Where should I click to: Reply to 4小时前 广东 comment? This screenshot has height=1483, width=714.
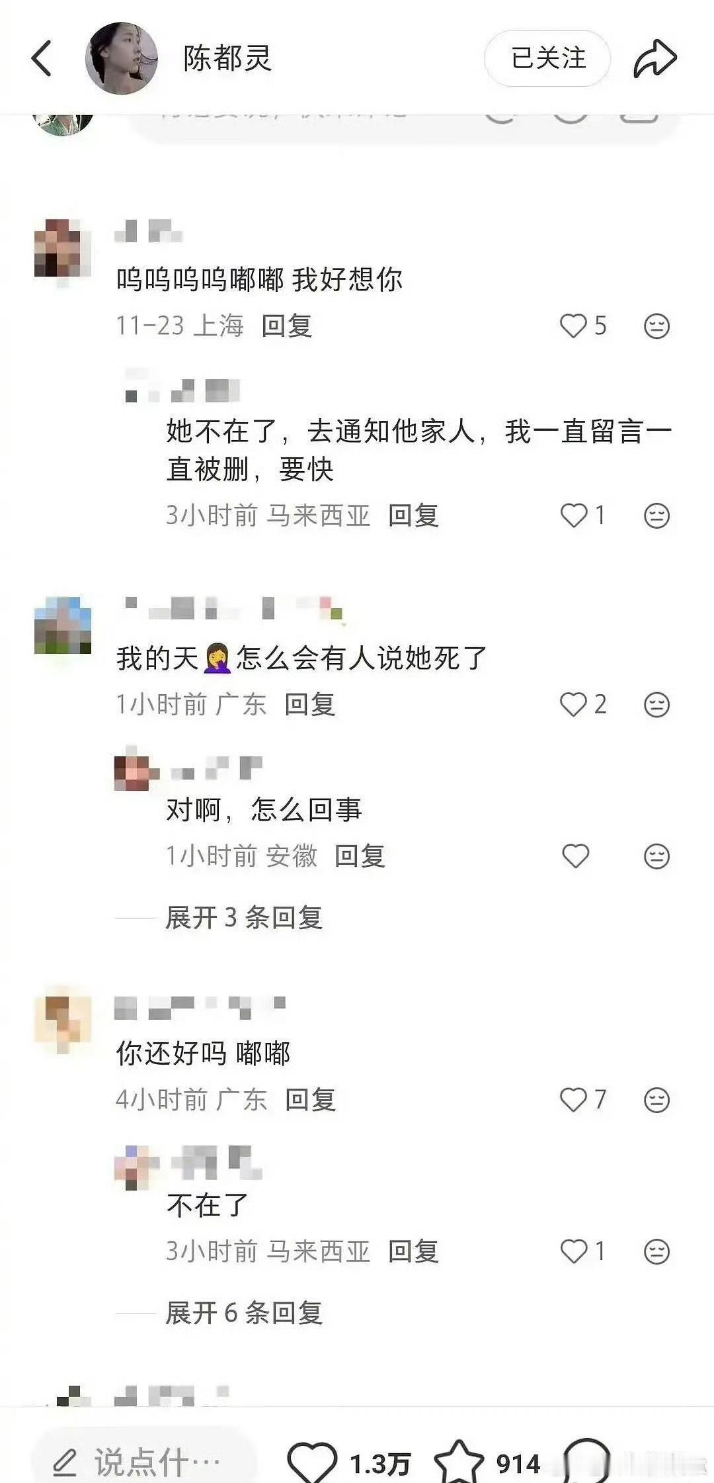[310, 1099]
